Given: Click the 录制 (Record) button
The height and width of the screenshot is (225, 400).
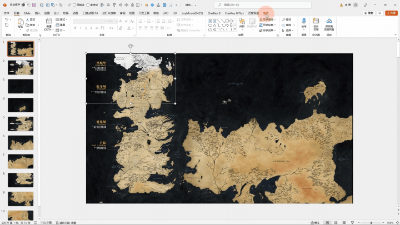Looking at the screenshot, I should tap(368, 13).
